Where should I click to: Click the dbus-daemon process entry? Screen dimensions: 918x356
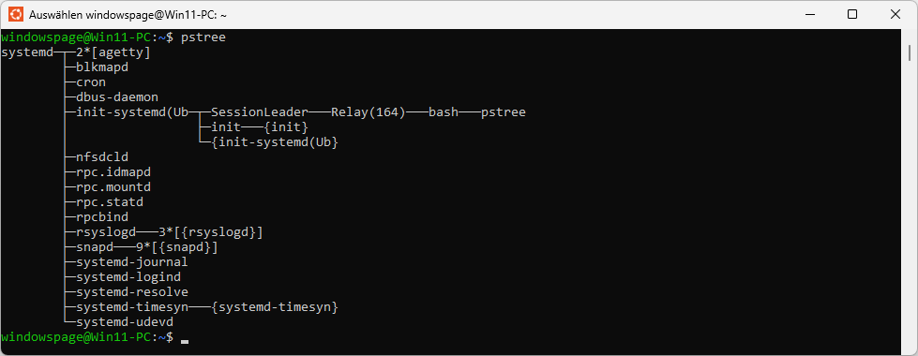click(117, 97)
